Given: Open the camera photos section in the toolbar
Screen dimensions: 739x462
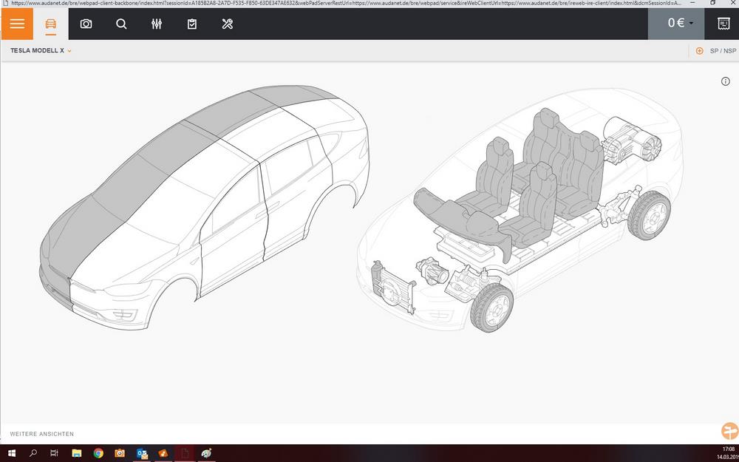Looking at the screenshot, I should [86, 24].
